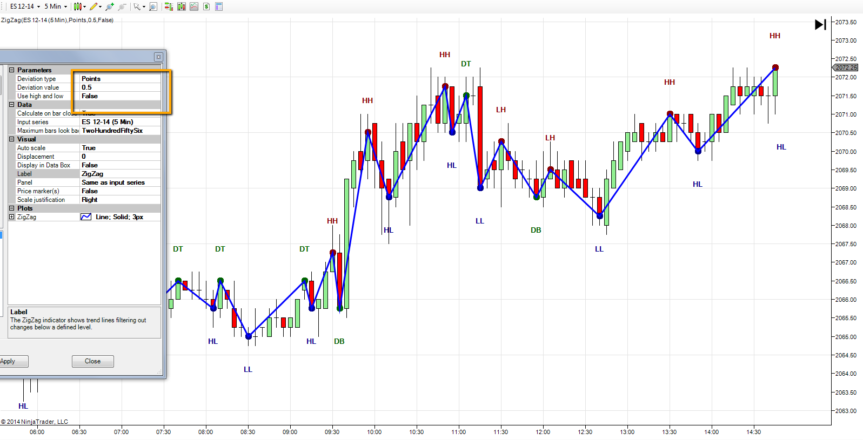Select the Scale justification value Right
Screen dimensions: 863x440
pyautogui.click(x=120, y=200)
